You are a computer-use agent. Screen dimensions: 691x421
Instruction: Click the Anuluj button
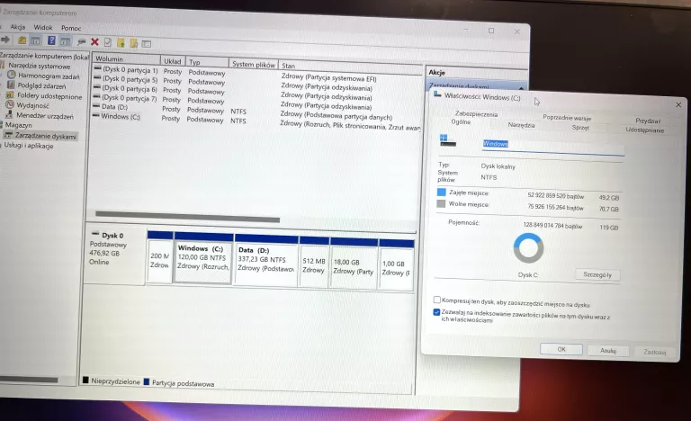tap(608, 351)
